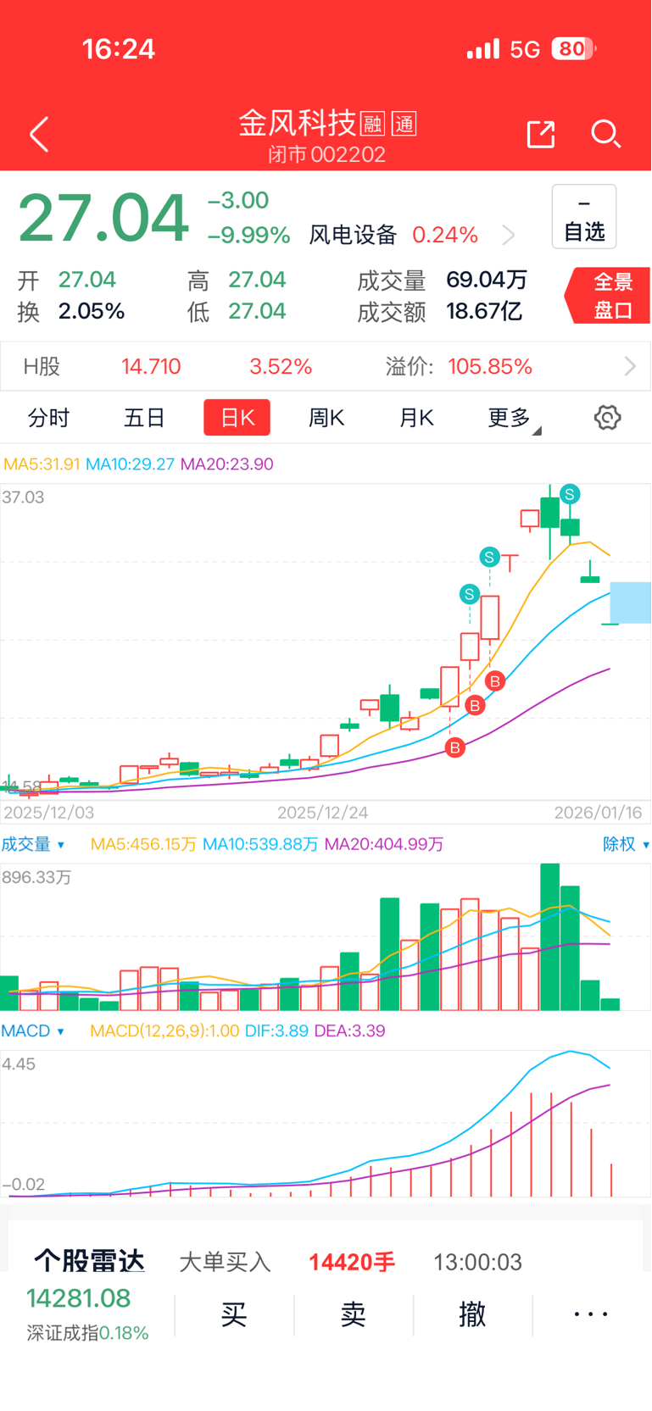
Task: Tap 成交量 69.04万 value
Action: tap(487, 280)
